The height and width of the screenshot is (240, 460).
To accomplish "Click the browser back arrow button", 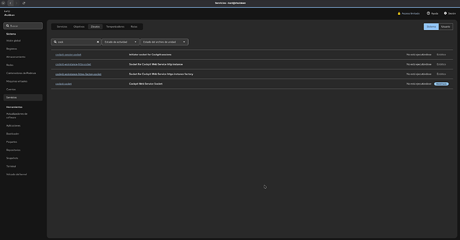I will [10, 3].
